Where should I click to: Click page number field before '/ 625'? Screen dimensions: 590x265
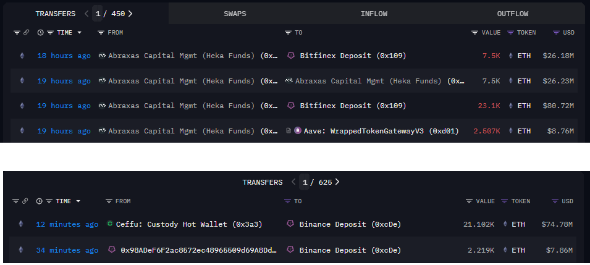[305, 182]
